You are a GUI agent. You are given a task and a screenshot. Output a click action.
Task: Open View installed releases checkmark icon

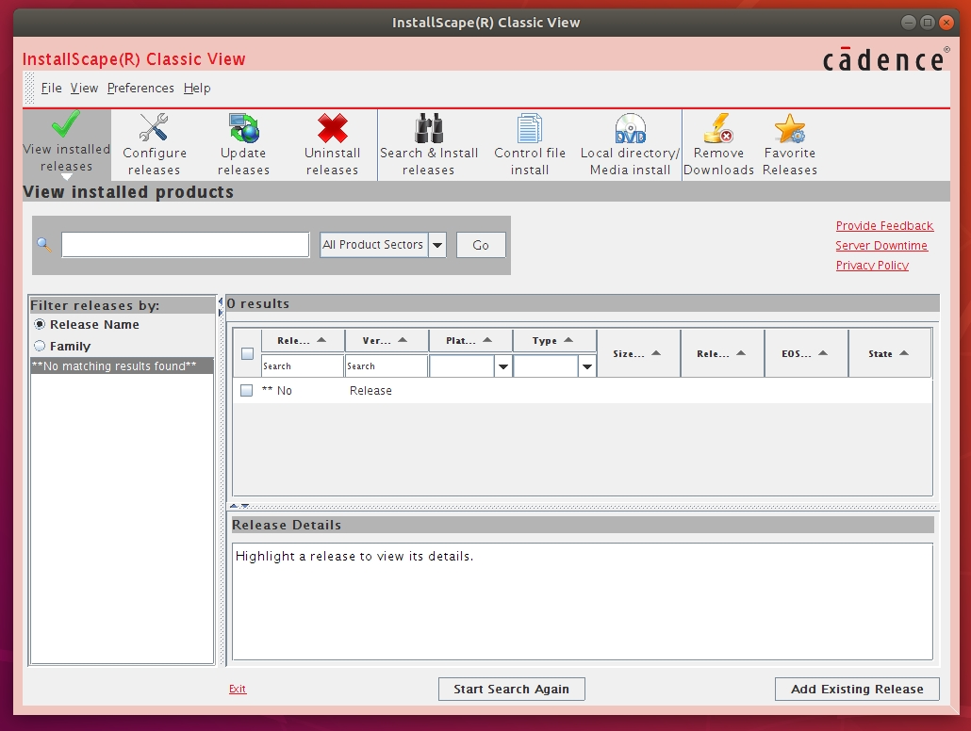66,123
